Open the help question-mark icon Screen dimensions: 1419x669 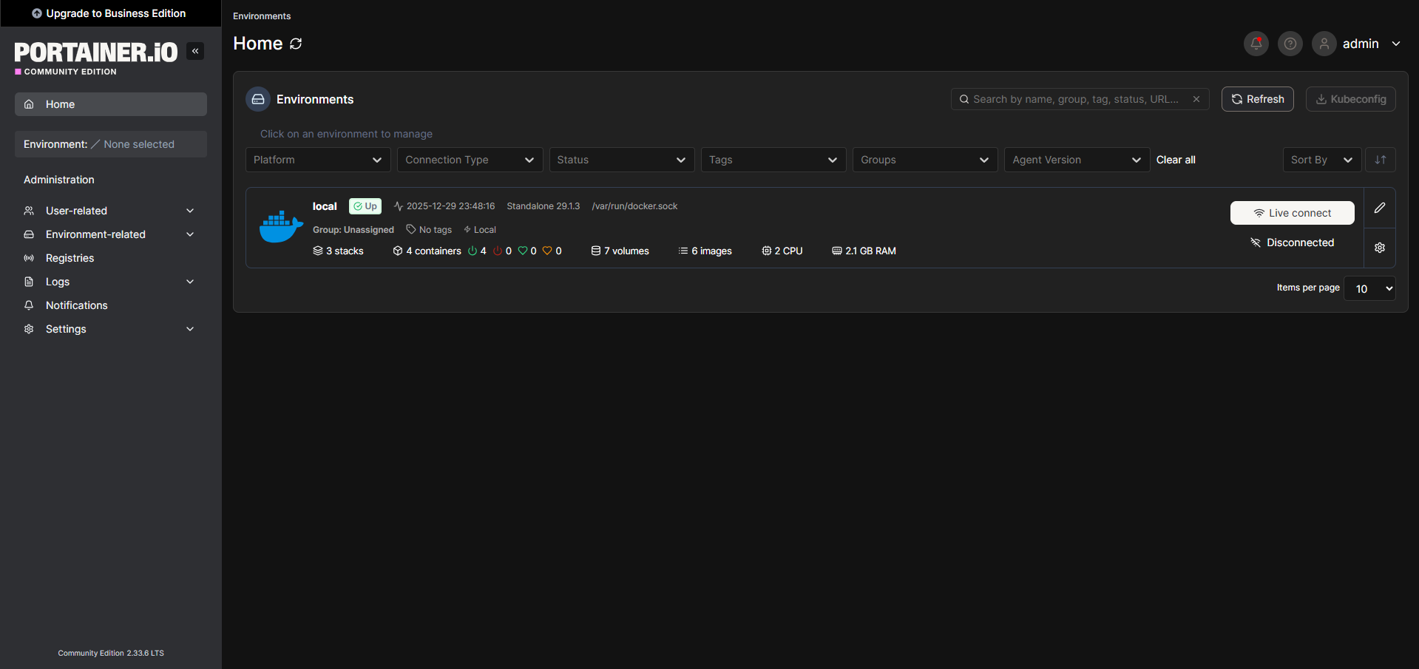point(1290,44)
